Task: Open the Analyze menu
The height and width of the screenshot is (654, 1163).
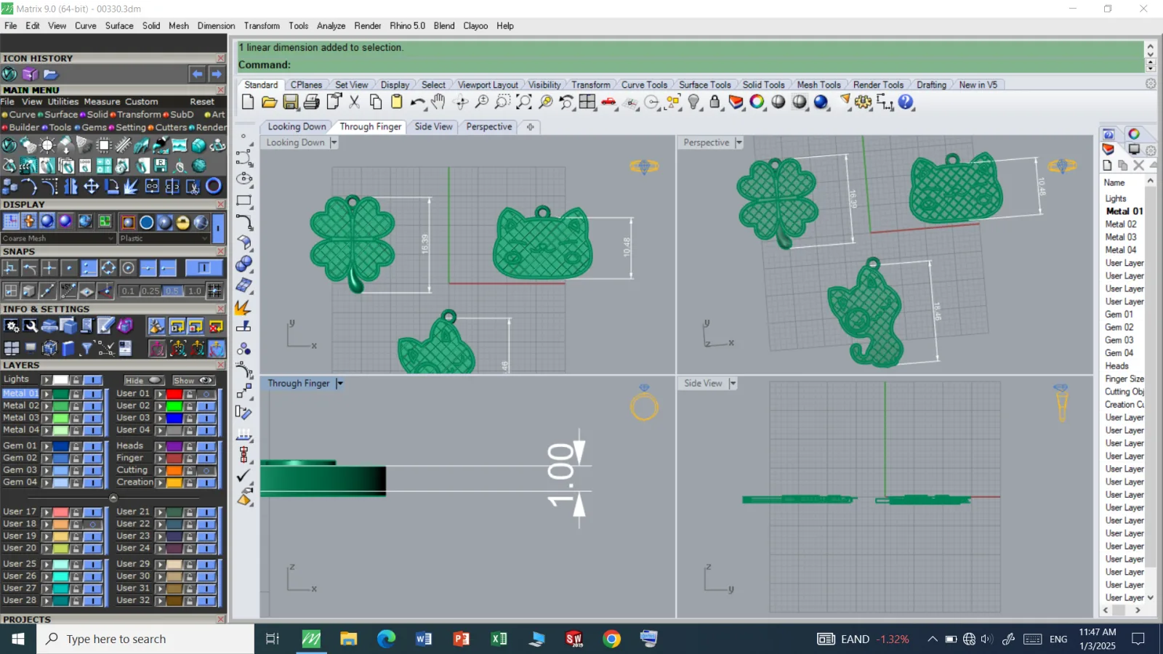Action: click(331, 25)
